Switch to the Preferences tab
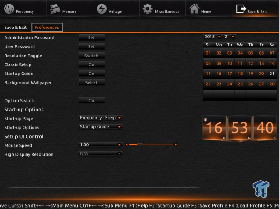Viewport: 280px width, 209px height. click(47, 27)
